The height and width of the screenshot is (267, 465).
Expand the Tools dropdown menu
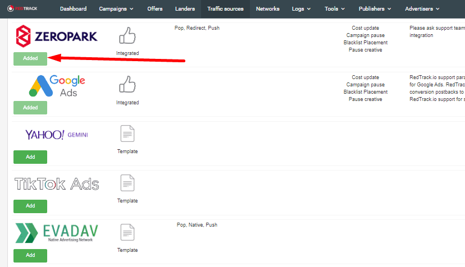[x=335, y=9]
